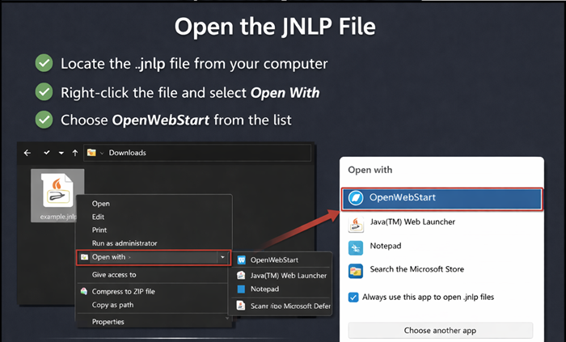Click the back arrow in Explorer window

tap(27, 153)
